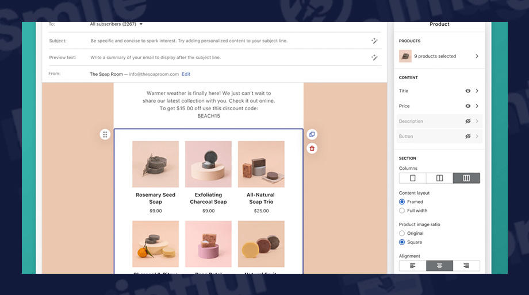Expand Description settings chevron

tap(477, 121)
